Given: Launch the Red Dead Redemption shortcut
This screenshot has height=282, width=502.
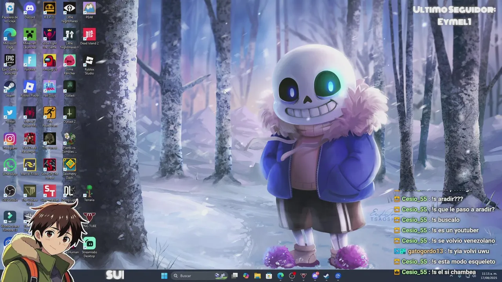Looking at the screenshot, I should (30, 143).
